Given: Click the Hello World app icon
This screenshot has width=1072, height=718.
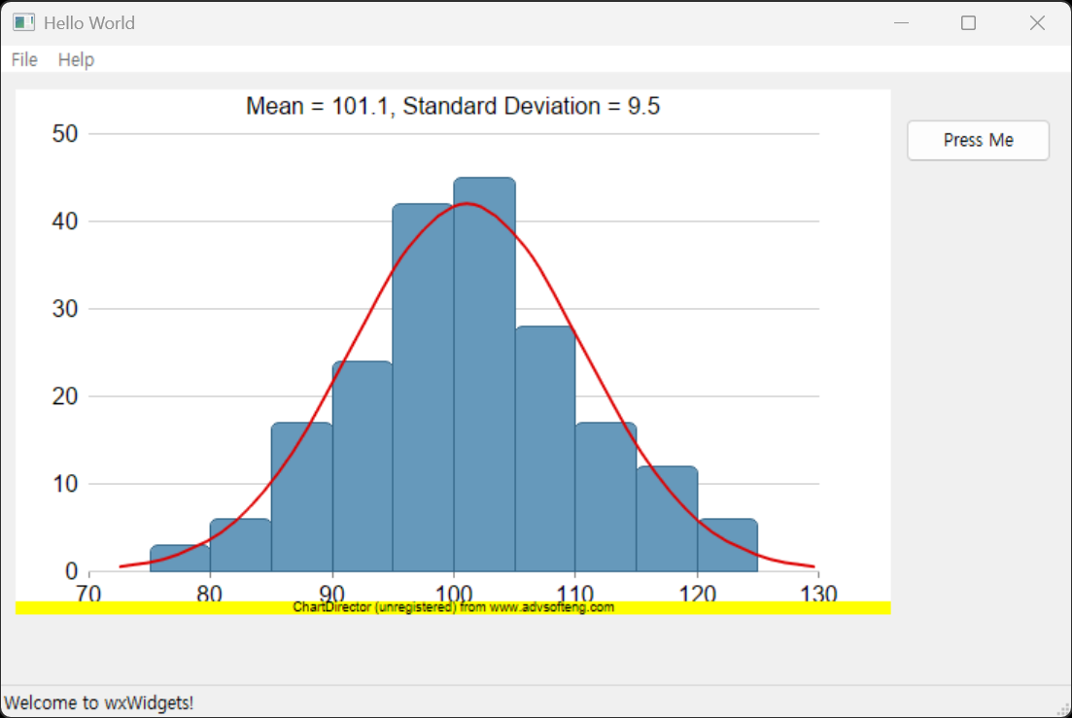Looking at the screenshot, I should click(24, 22).
